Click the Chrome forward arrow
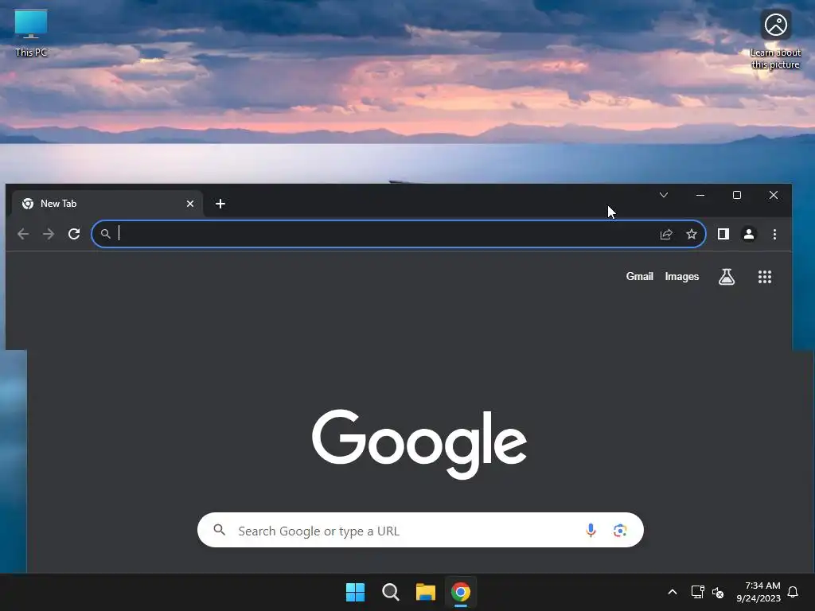This screenshot has height=611, width=815. (49, 234)
